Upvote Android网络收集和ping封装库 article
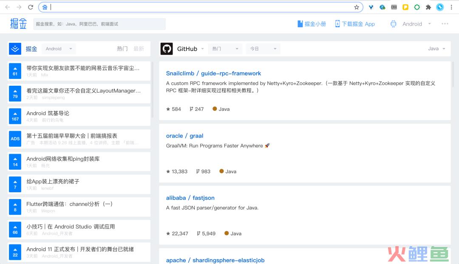This screenshot has height=264, width=459. (15, 162)
